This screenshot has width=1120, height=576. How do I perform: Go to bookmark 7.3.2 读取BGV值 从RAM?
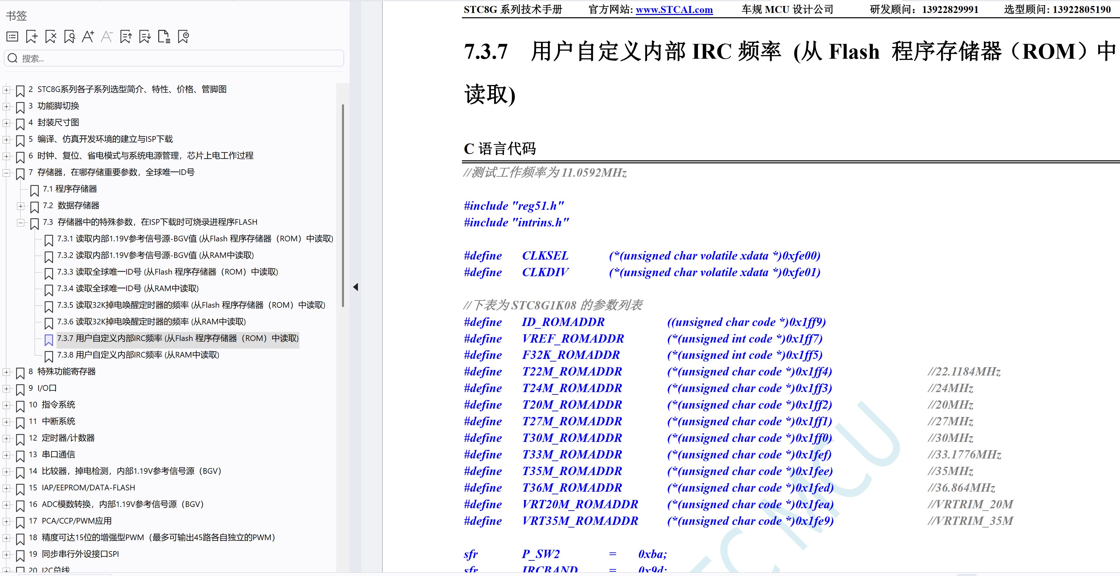155,255
